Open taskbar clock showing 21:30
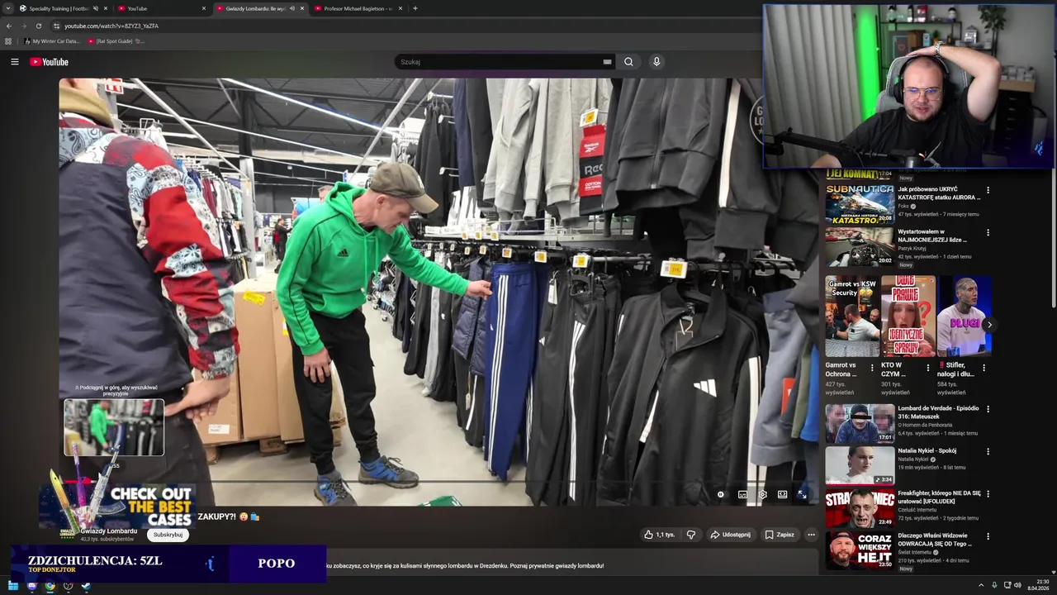This screenshot has height=595, width=1057. [1038, 585]
